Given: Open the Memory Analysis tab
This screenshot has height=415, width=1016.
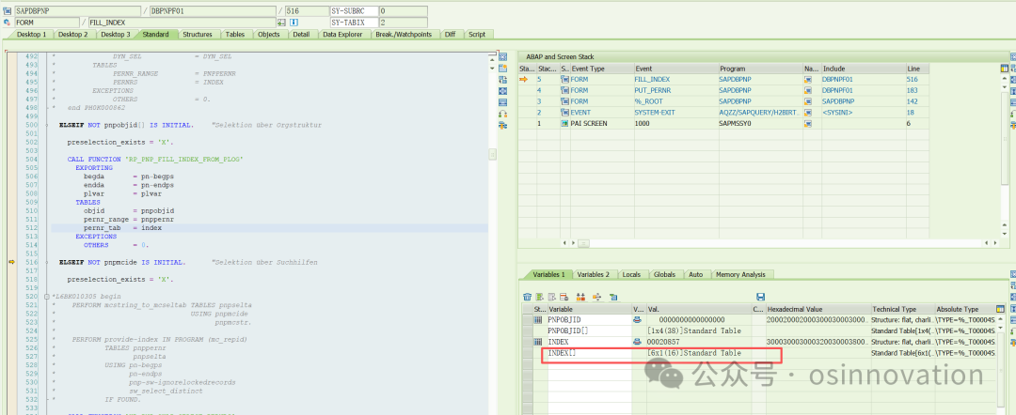Looking at the screenshot, I should click(x=740, y=275).
